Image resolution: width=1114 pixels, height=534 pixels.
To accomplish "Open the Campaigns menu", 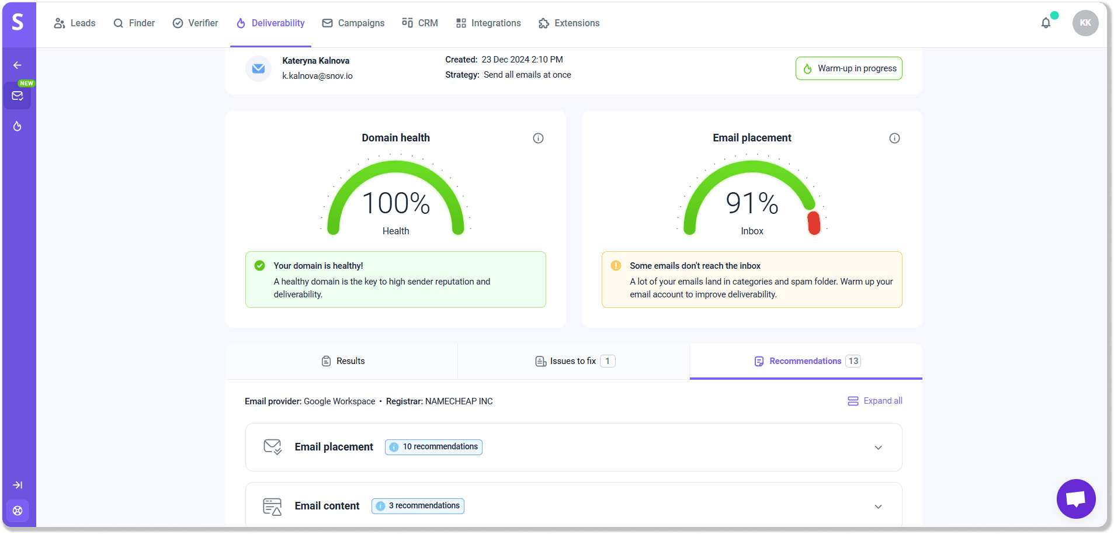I will click(353, 23).
